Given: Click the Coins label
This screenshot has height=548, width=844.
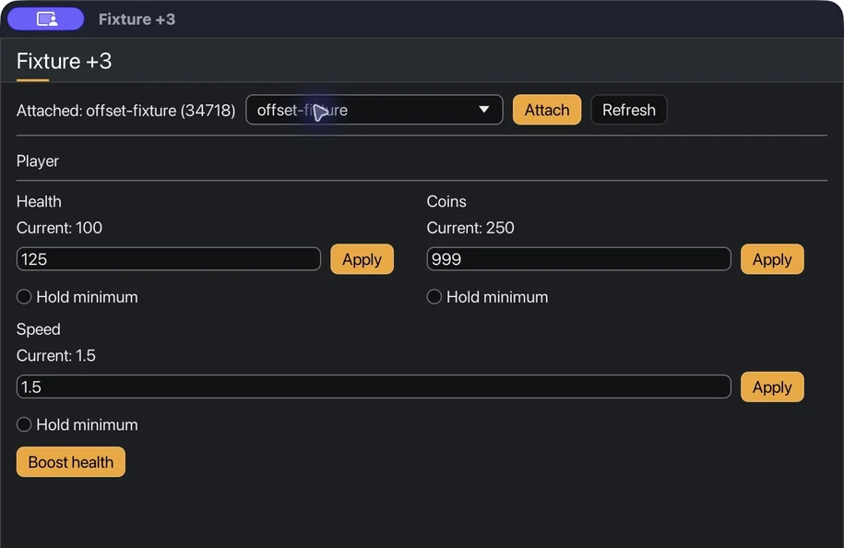Looking at the screenshot, I should click(446, 201).
